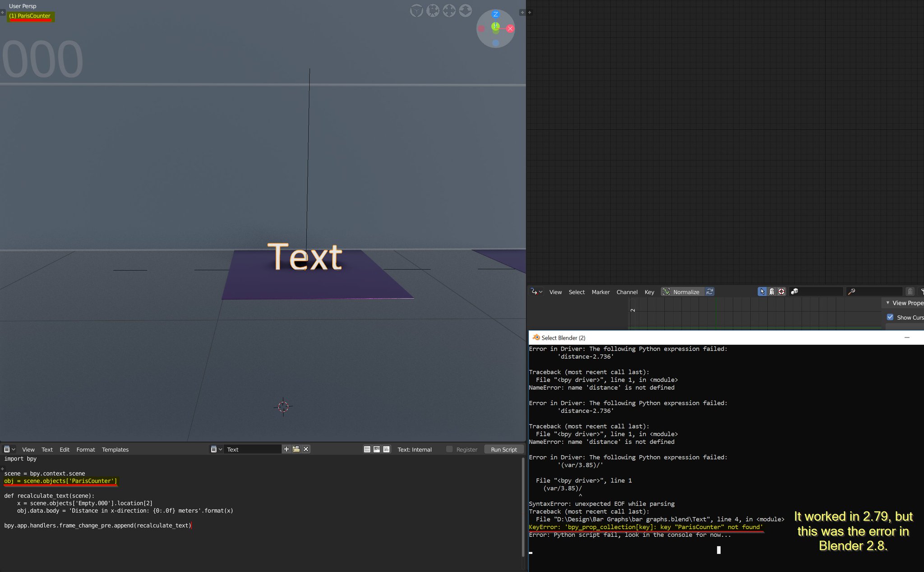Click auto-normalization refresh icon next to Normalize
Screen dimensions: 924x572
(710, 292)
